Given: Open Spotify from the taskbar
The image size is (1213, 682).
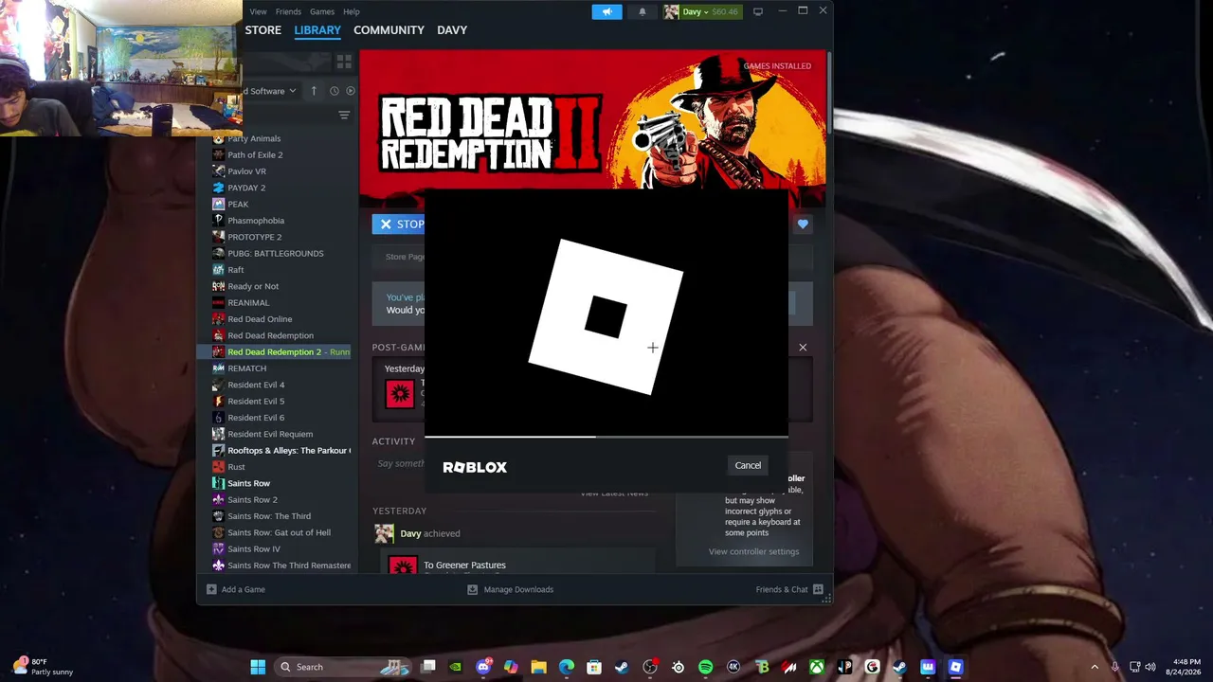Looking at the screenshot, I should pyautogui.click(x=705, y=667).
